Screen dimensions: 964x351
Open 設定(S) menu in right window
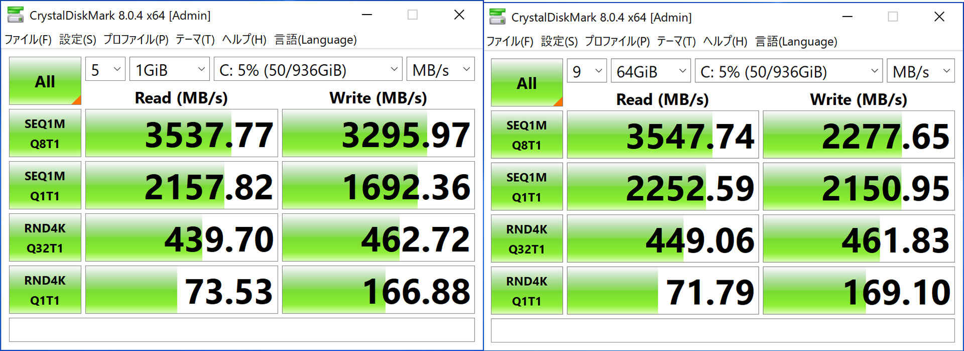[559, 41]
